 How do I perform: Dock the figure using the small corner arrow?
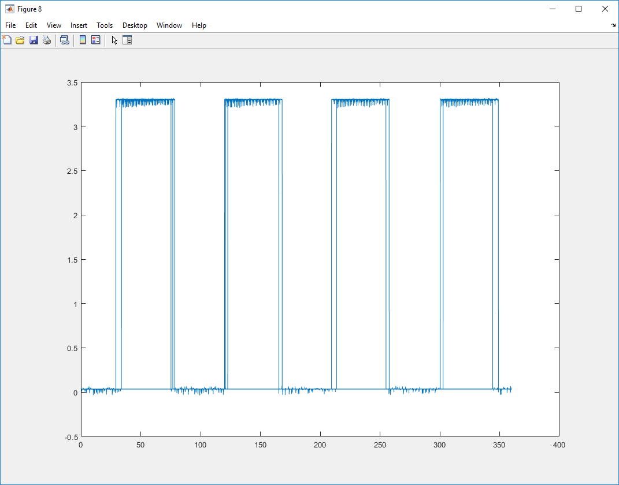click(613, 25)
